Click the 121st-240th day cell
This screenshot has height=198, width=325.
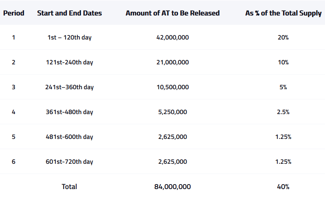pos(69,62)
